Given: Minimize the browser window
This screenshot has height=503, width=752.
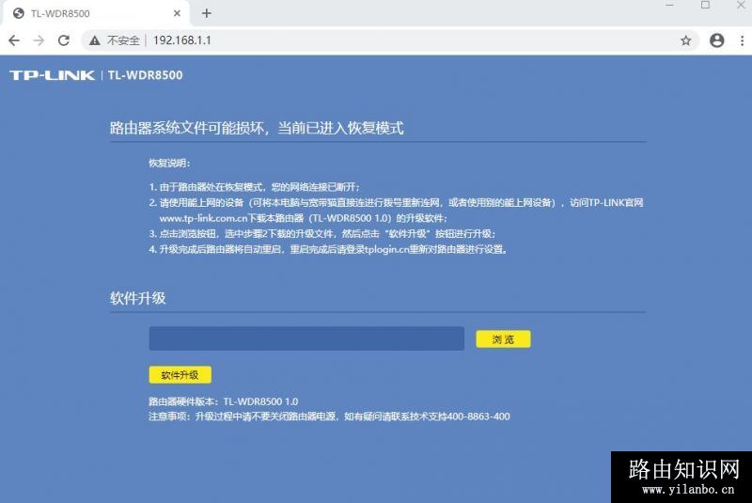Looking at the screenshot, I should (x=670, y=6).
